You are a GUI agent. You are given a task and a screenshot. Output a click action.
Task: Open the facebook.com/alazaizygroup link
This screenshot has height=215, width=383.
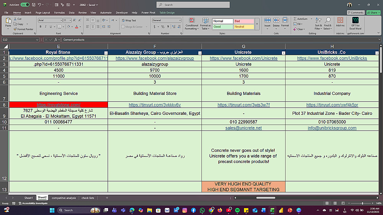click(155, 58)
